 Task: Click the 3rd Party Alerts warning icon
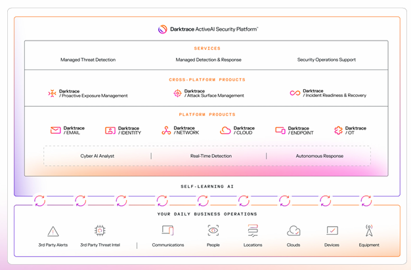click(53, 231)
